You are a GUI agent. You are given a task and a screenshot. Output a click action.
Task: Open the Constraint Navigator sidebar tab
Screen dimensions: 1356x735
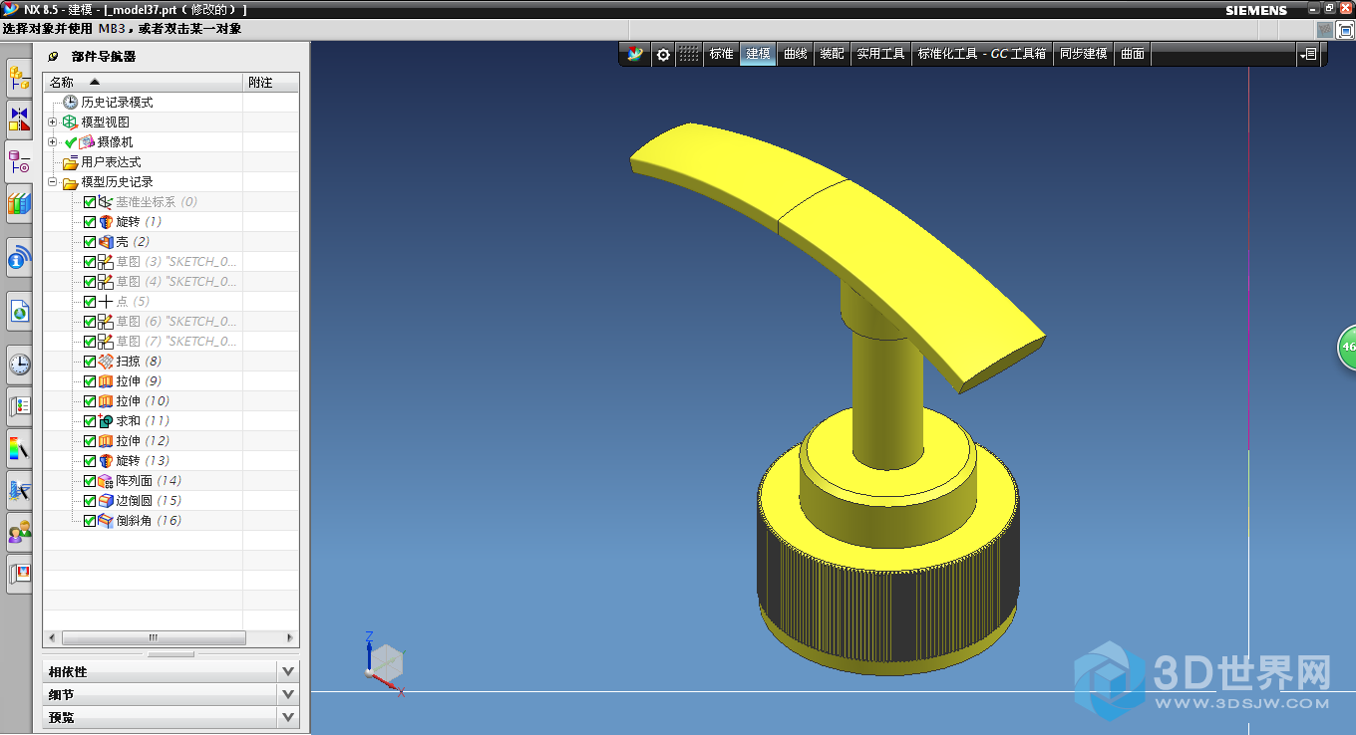pyautogui.click(x=19, y=119)
